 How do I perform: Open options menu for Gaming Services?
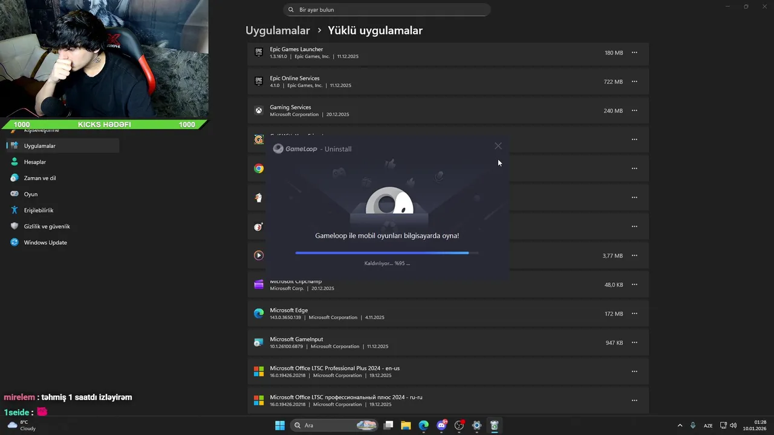[634, 111]
